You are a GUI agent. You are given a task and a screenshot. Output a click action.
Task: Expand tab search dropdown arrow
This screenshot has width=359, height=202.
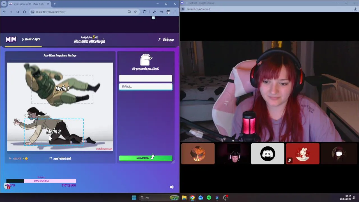4,4
